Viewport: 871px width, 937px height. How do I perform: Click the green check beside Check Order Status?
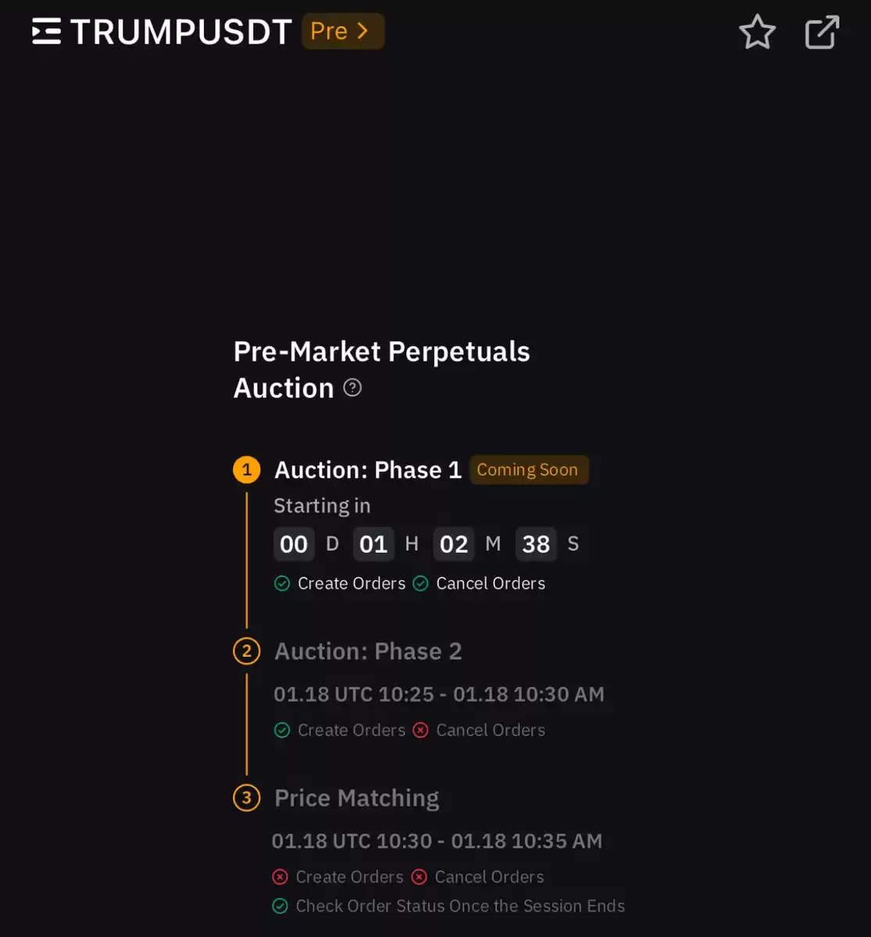pyautogui.click(x=280, y=906)
